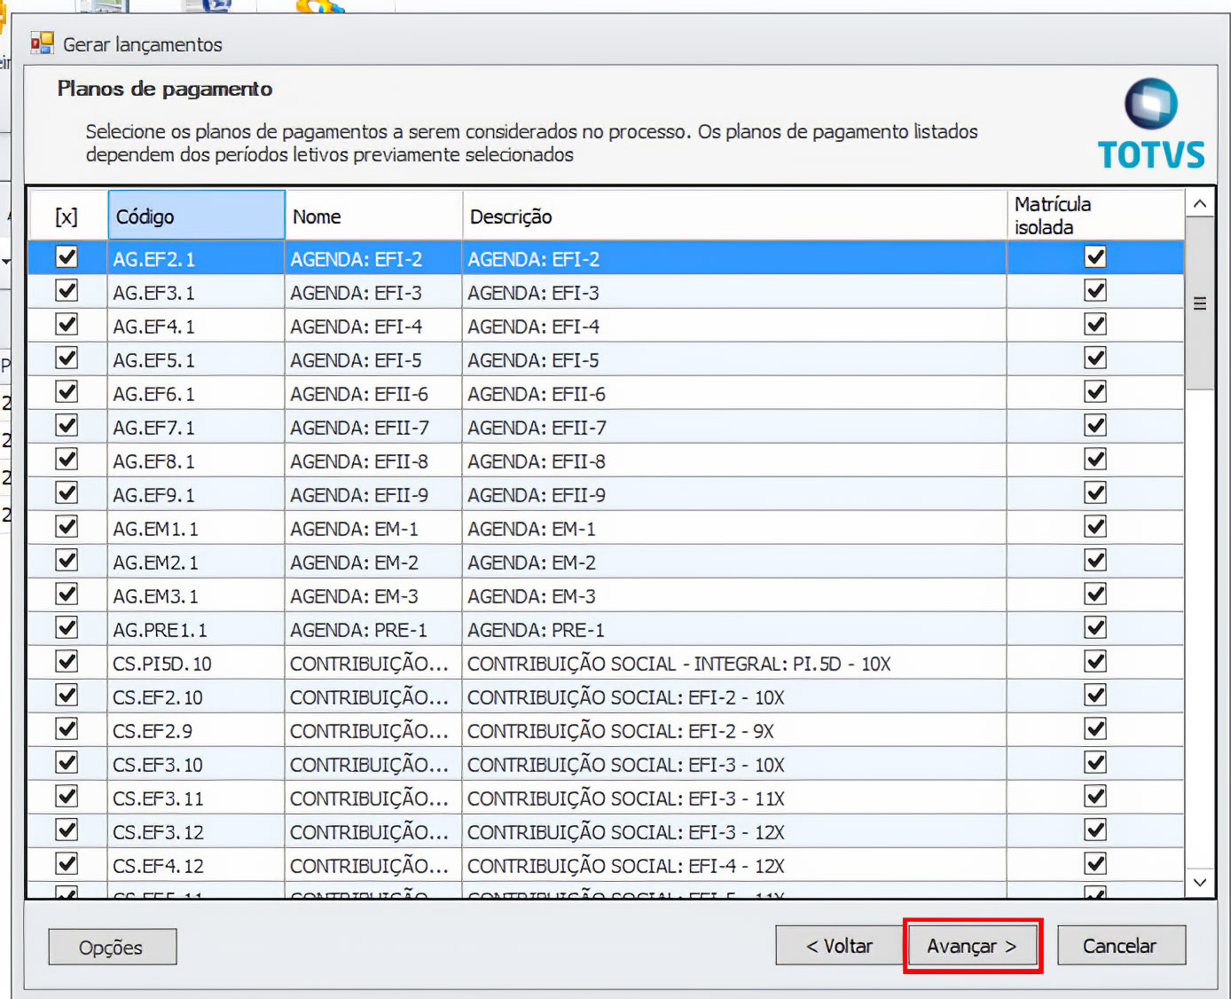Image resolution: width=1231 pixels, height=999 pixels.
Task: Click the [x] select-all column header
Action: pyautogui.click(x=67, y=216)
